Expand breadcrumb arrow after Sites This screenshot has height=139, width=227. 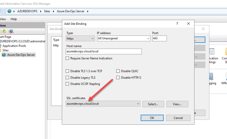coord(53,11)
